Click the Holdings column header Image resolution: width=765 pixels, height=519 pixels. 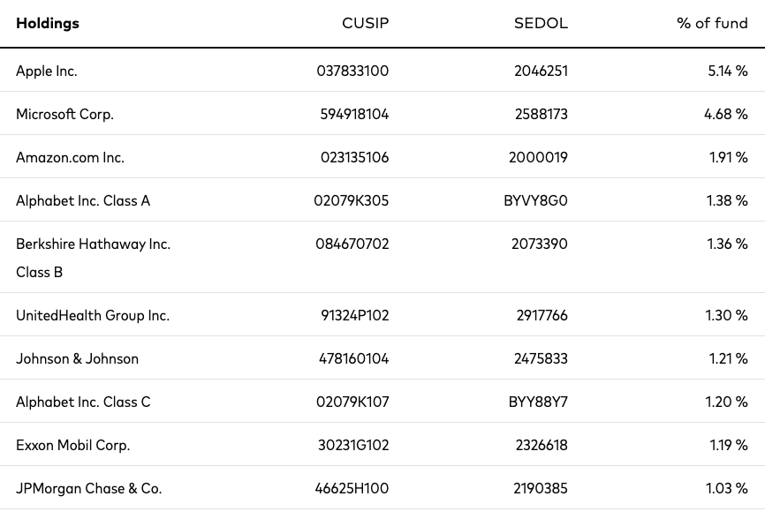coord(48,24)
